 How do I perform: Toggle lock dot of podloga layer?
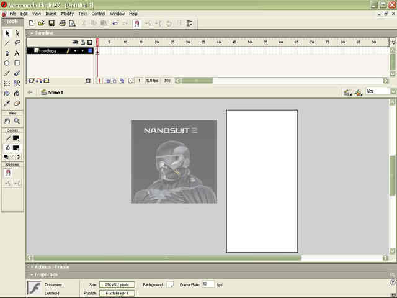(83, 51)
